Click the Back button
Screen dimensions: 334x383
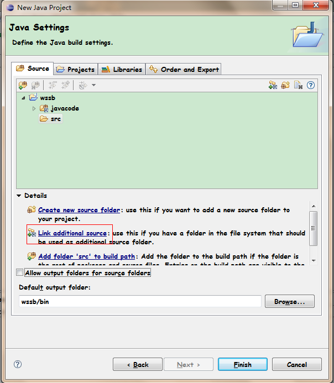point(138,364)
